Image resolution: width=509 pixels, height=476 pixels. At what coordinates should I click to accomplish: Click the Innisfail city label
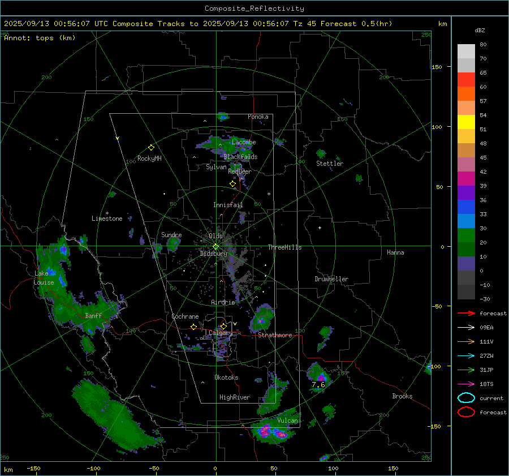pyautogui.click(x=228, y=205)
